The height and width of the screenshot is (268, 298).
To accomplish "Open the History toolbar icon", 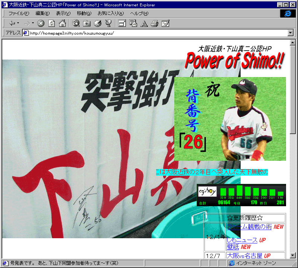I will pyautogui.click(x=98, y=23).
